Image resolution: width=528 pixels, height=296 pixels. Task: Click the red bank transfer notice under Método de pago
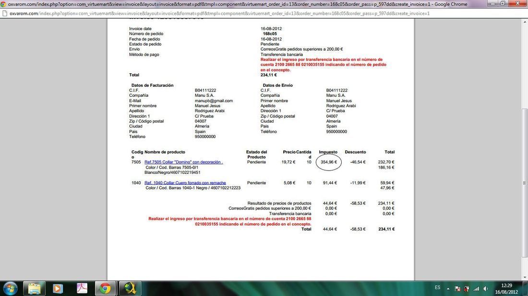click(x=323, y=65)
